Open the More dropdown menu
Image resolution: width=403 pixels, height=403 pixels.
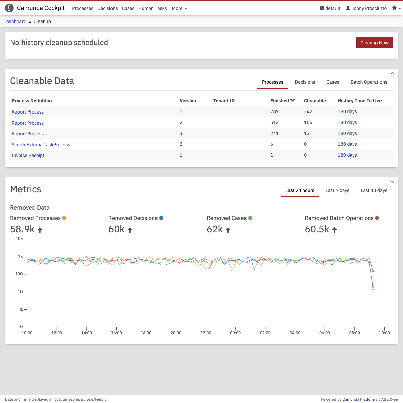click(x=179, y=8)
